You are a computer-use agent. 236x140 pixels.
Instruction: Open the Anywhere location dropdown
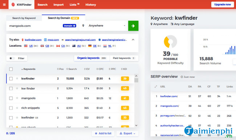tap(104, 26)
